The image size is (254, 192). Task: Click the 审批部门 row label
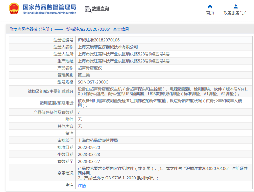point(65,140)
